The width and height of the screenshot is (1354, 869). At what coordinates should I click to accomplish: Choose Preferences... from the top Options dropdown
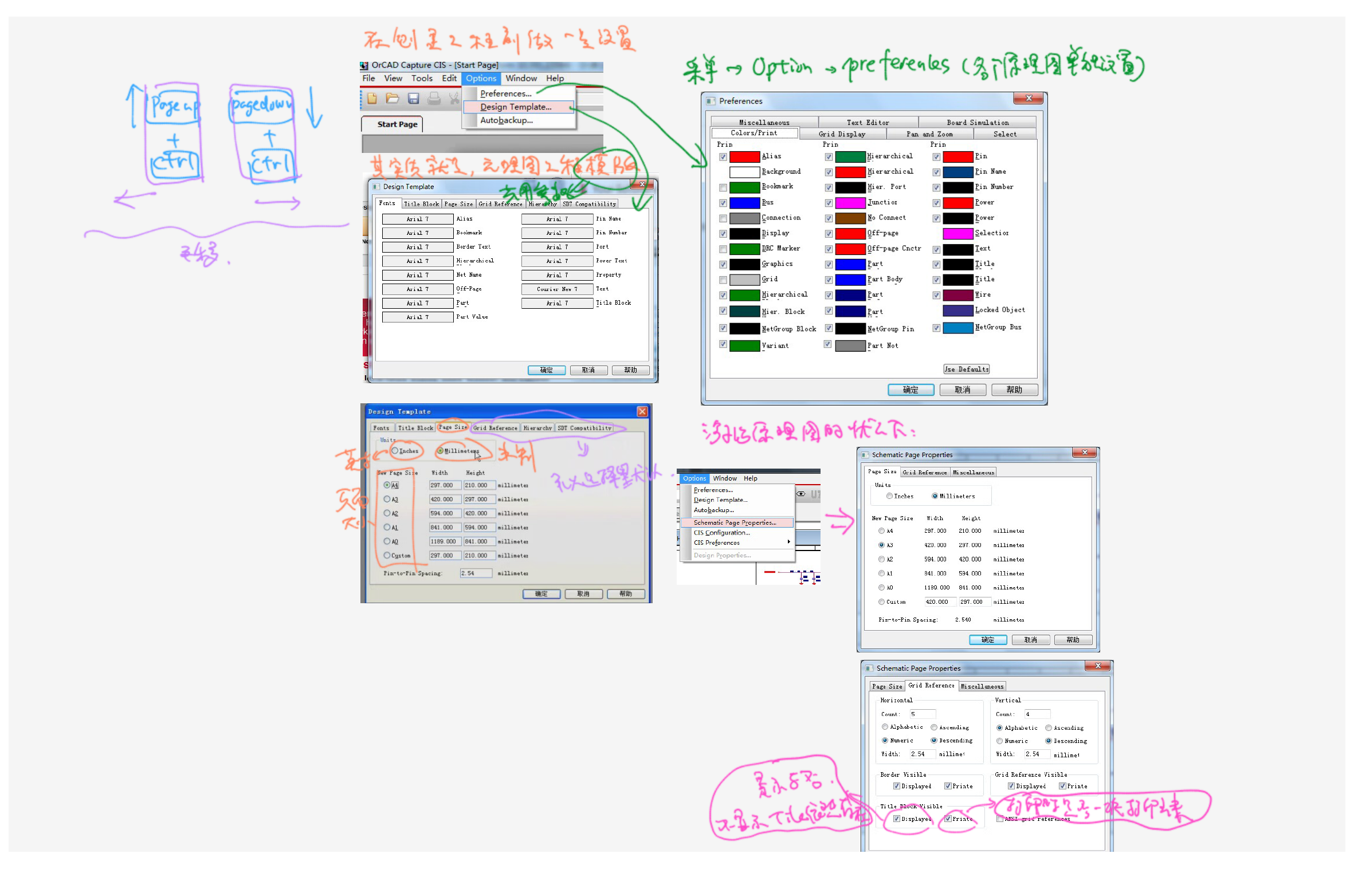click(506, 93)
